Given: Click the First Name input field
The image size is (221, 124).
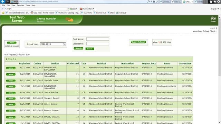Looking at the screenshot, I should (97, 39).
